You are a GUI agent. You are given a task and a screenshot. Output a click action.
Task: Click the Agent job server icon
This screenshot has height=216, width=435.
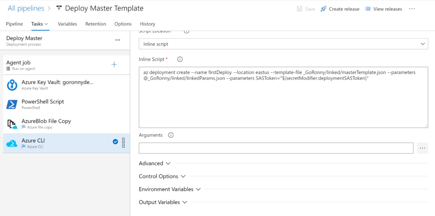coord(8,69)
